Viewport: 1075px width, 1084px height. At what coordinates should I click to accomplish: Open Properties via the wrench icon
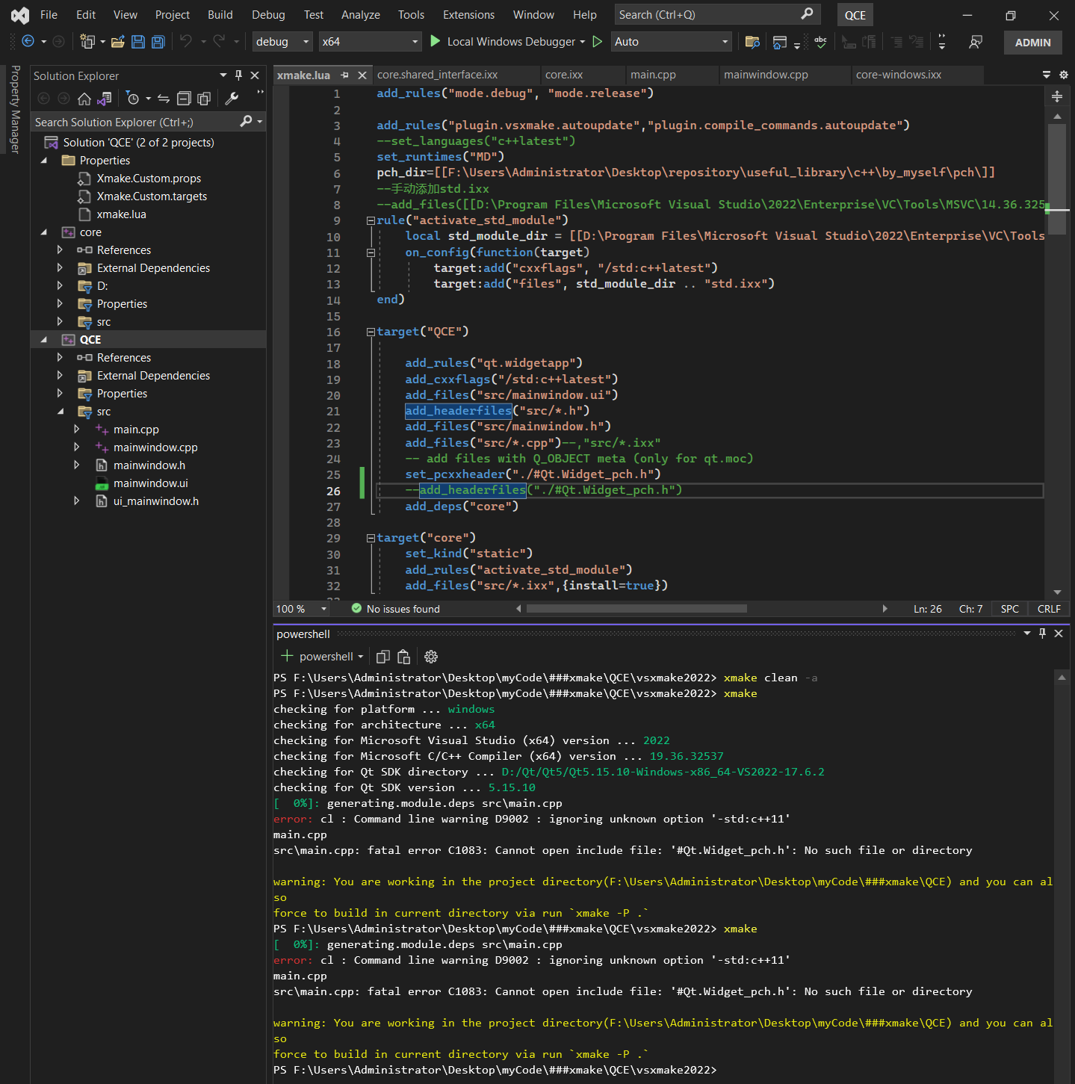232,99
